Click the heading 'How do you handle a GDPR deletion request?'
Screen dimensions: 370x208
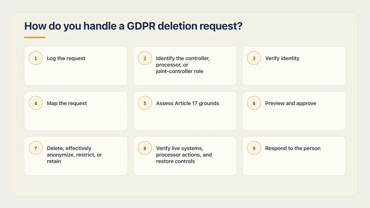133,26
